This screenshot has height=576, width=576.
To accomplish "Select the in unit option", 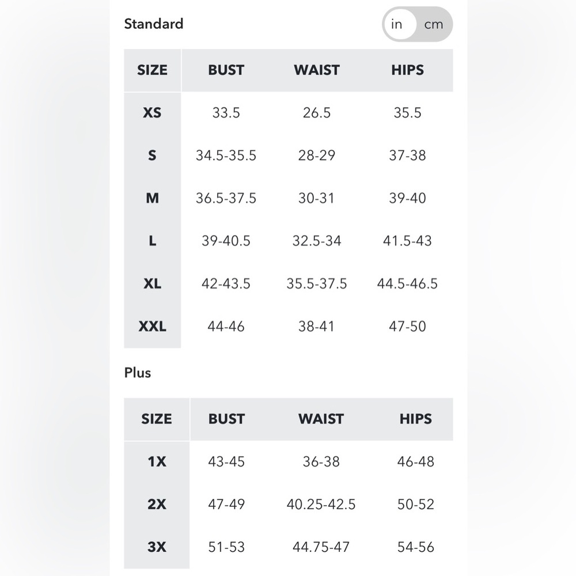I will point(397,24).
